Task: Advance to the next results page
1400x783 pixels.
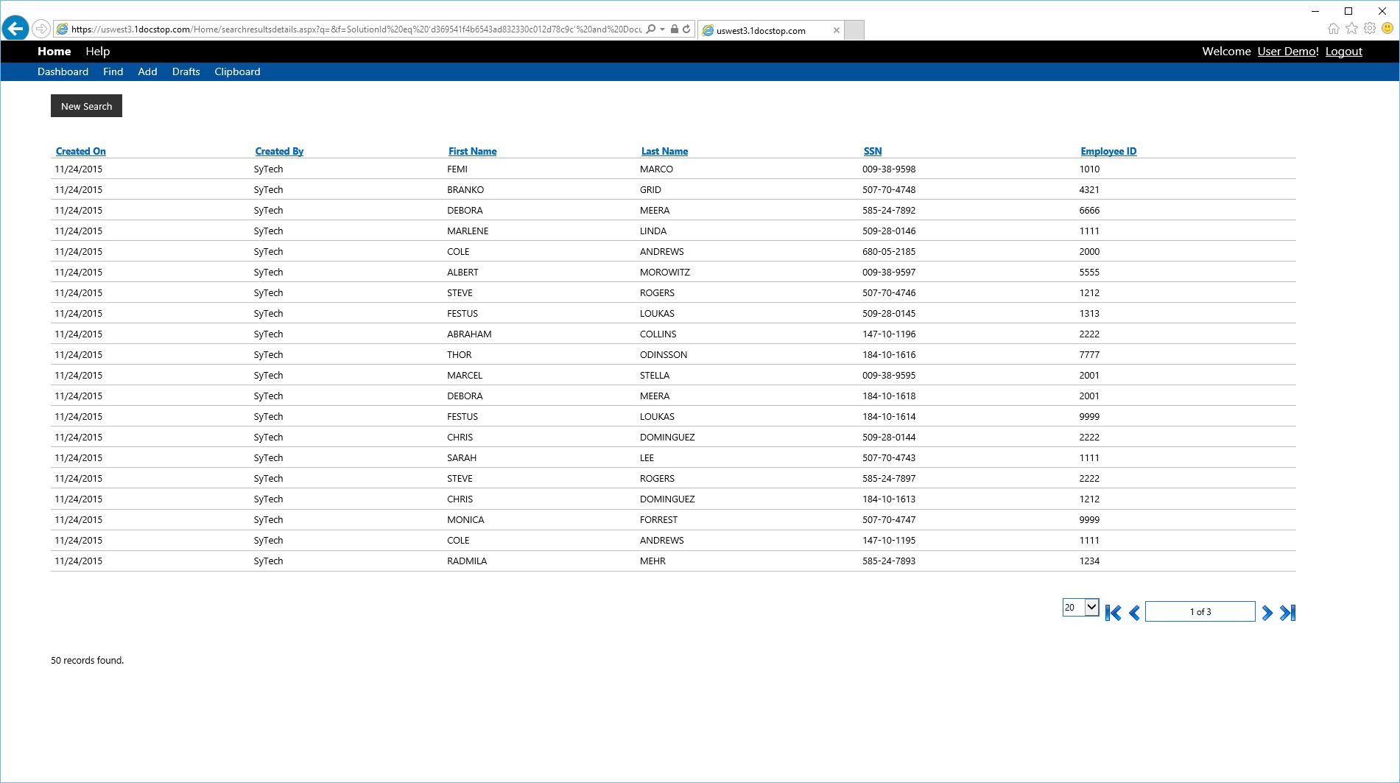Action: coord(1267,613)
